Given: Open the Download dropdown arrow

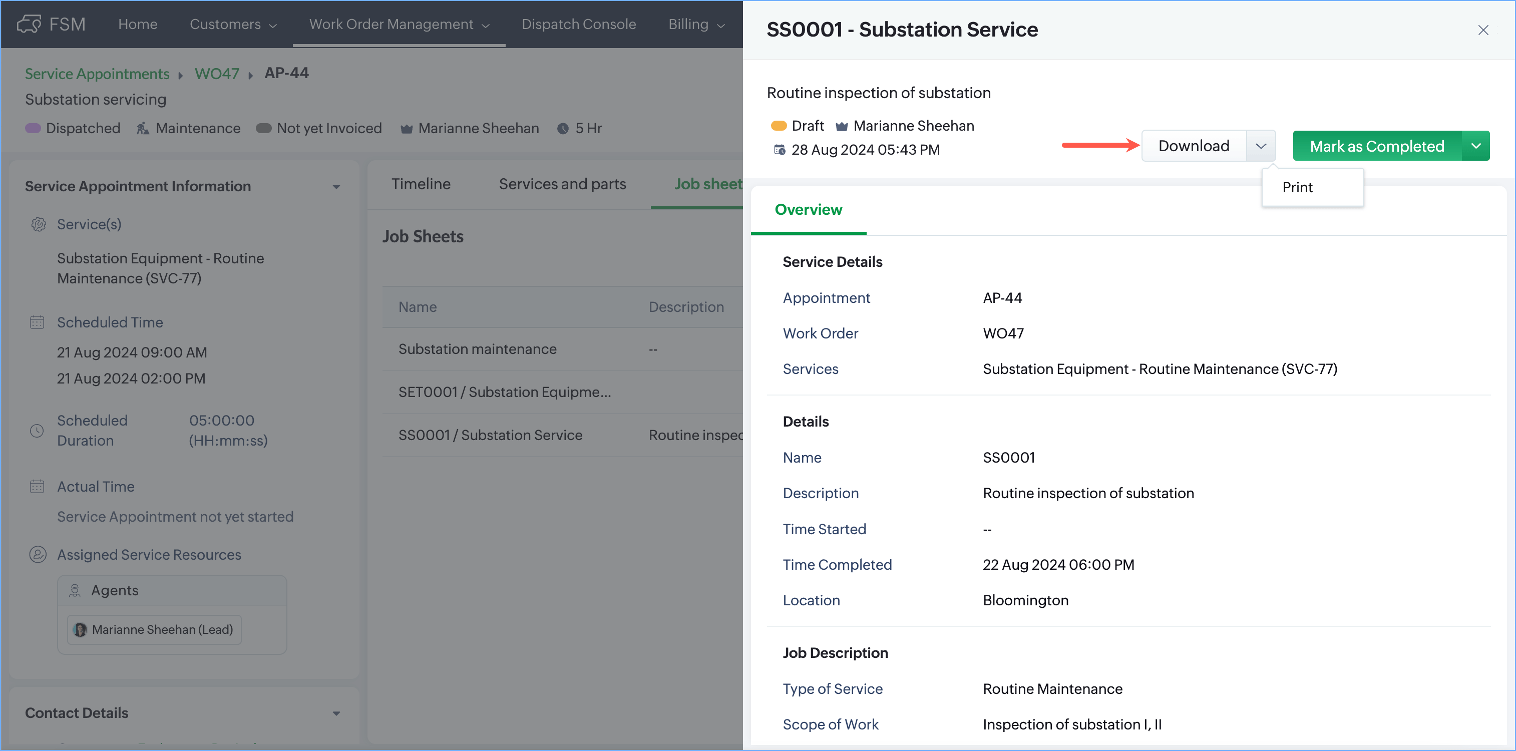Looking at the screenshot, I should click(x=1261, y=146).
